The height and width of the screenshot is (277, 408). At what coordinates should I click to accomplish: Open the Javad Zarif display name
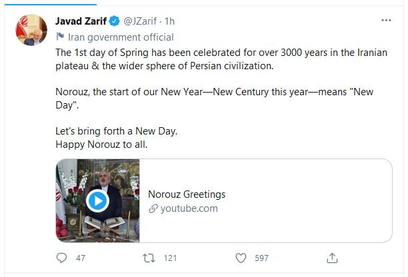point(81,21)
